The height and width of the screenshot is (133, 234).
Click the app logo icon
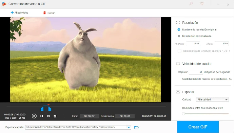pyautogui.click(x=4, y=4)
